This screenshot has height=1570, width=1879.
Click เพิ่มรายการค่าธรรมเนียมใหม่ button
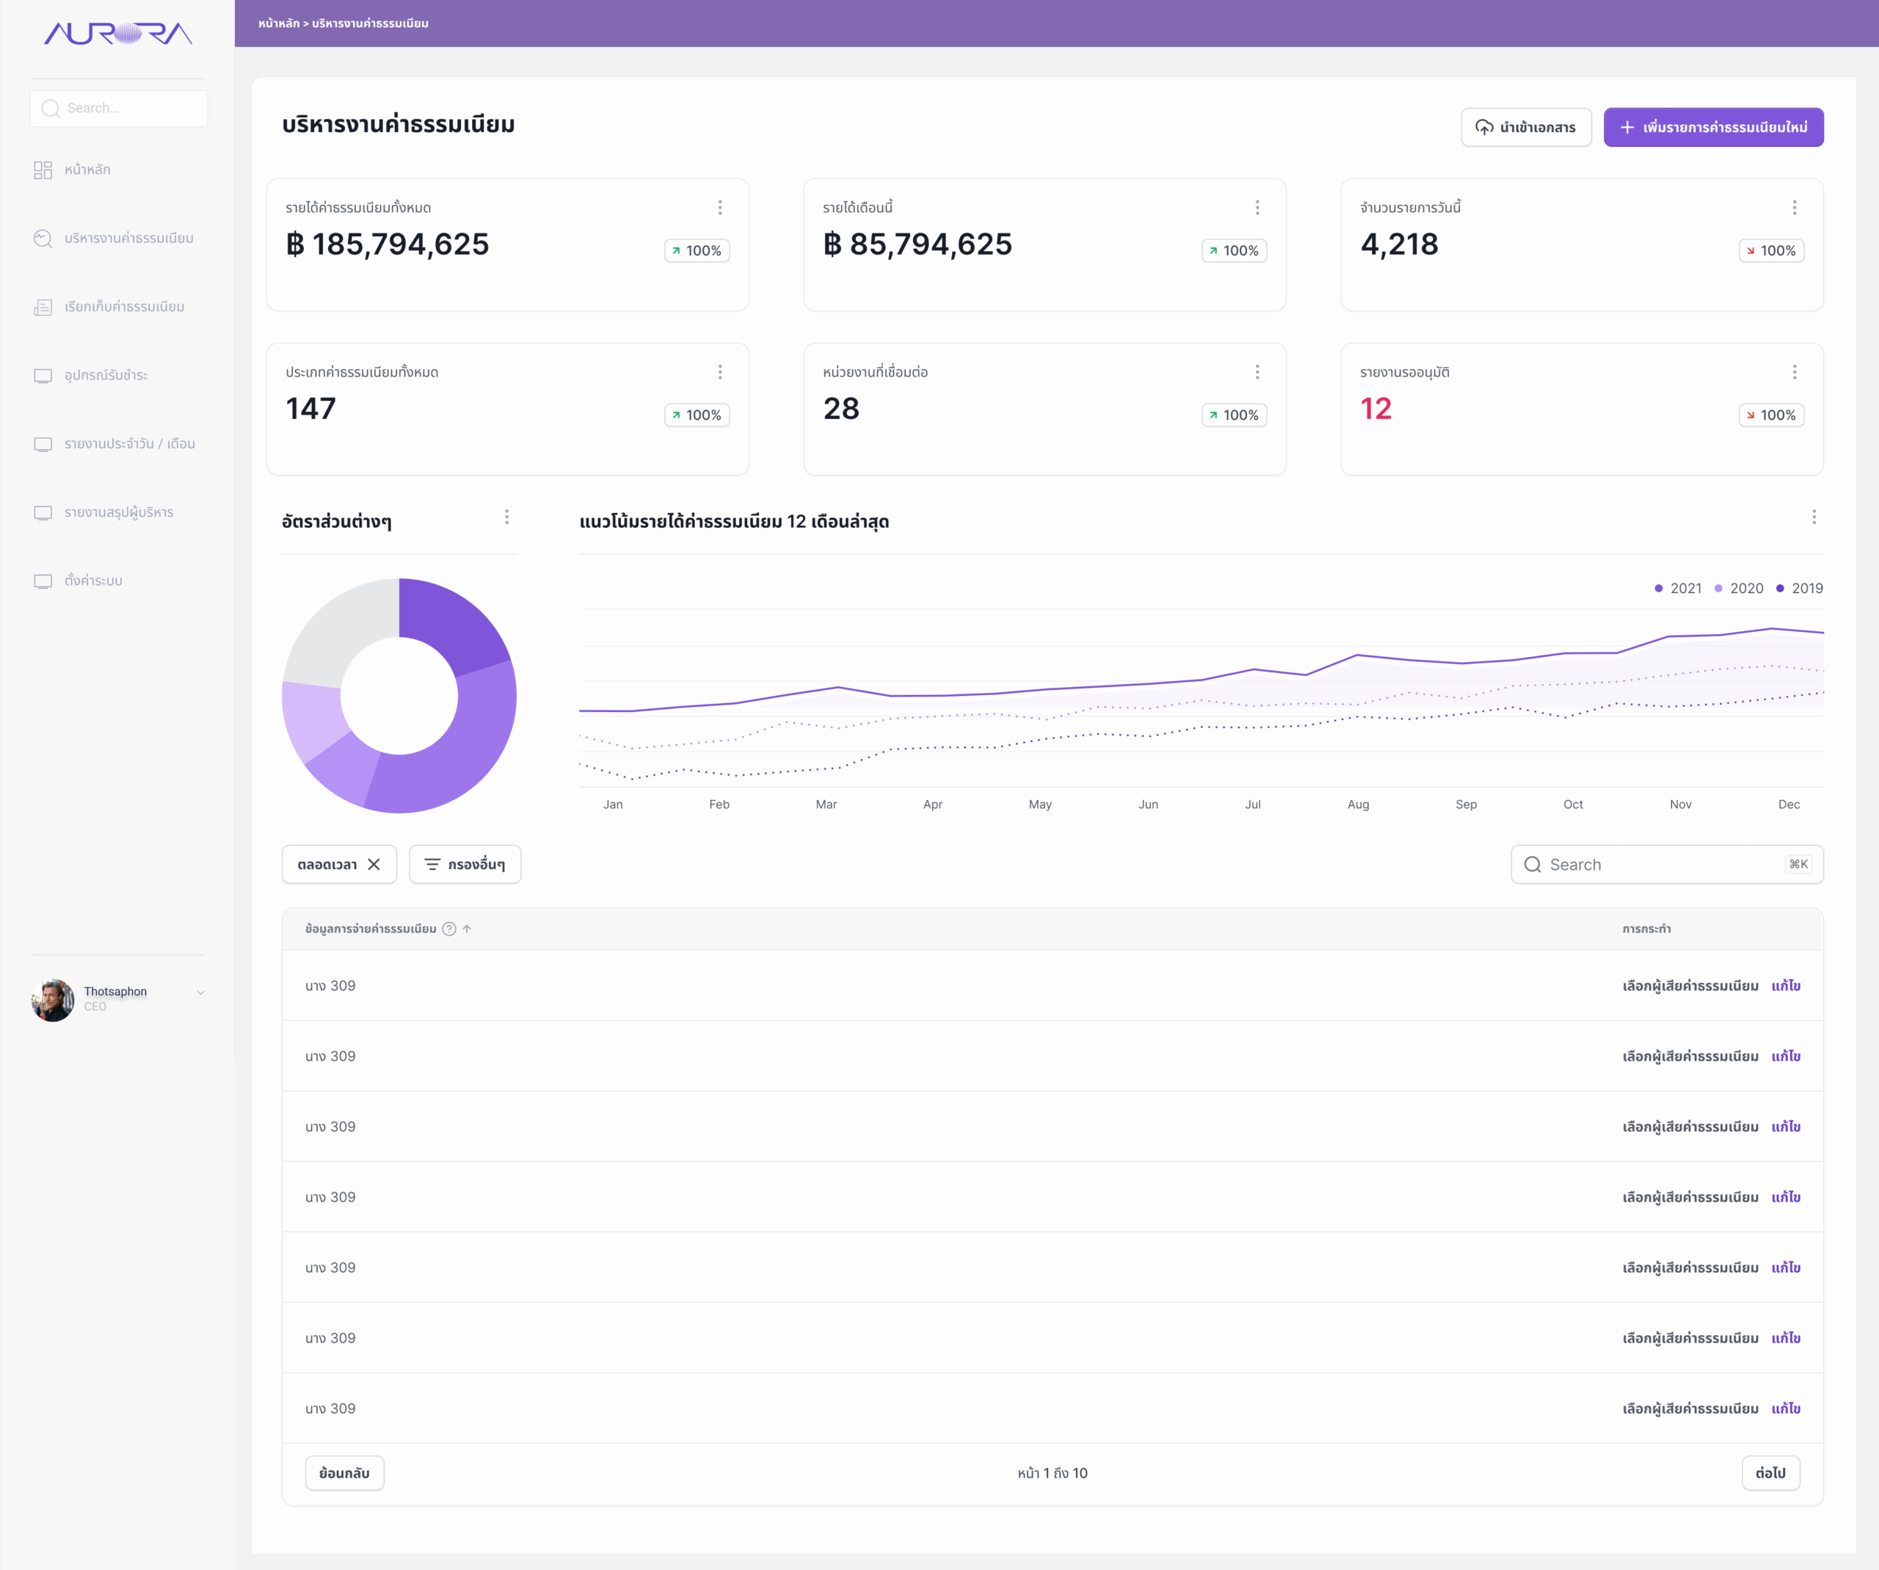point(1712,127)
